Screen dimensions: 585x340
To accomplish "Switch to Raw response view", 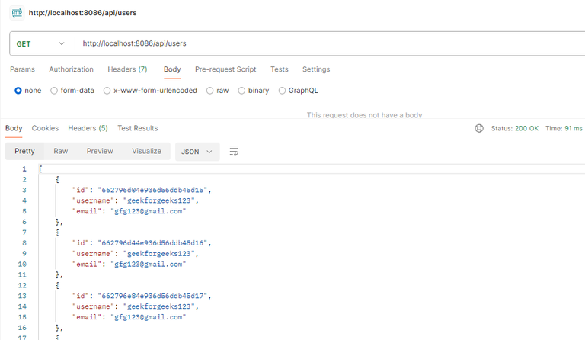I will coord(61,151).
